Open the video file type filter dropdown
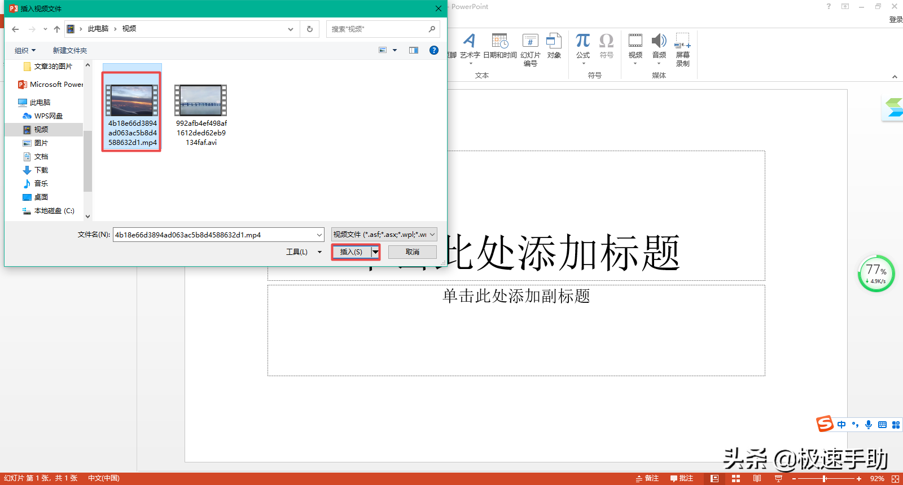The width and height of the screenshot is (903, 485). click(x=384, y=235)
